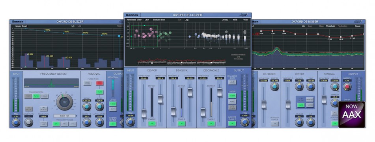Image resolution: width=375 pixels, height=142 pixels.
Task: Adjust the Removal Range knob
Action: [x=87, y=107]
